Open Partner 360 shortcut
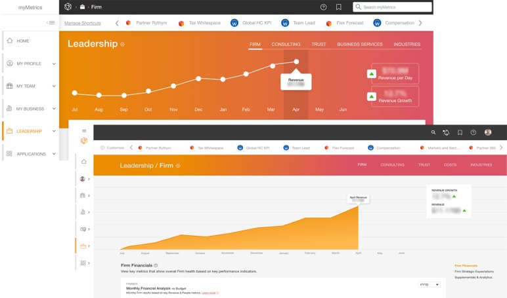This screenshot has width=507, height=298. (483, 148)
